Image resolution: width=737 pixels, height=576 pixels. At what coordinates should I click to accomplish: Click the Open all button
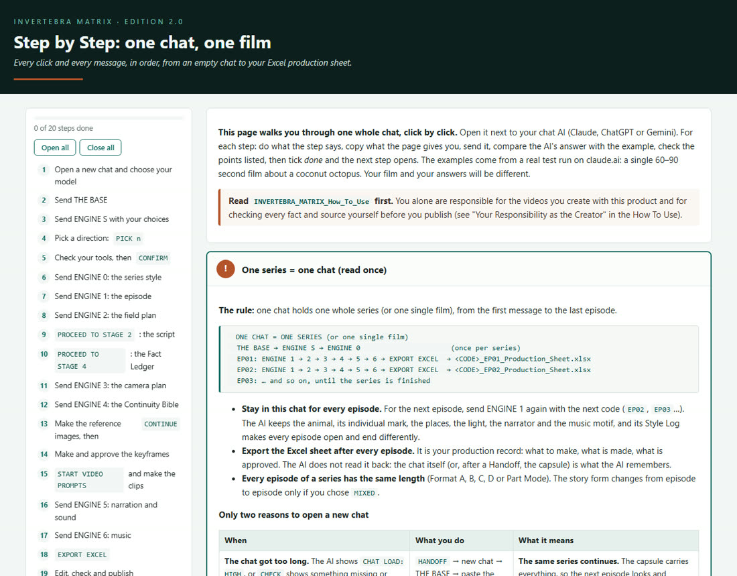pyautogui.click(x=55, y=148)
